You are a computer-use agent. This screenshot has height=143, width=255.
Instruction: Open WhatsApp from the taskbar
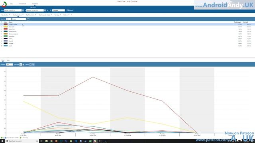90,141
